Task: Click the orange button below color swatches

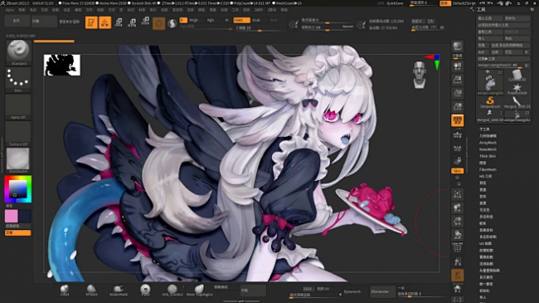Action: [18, 233]
